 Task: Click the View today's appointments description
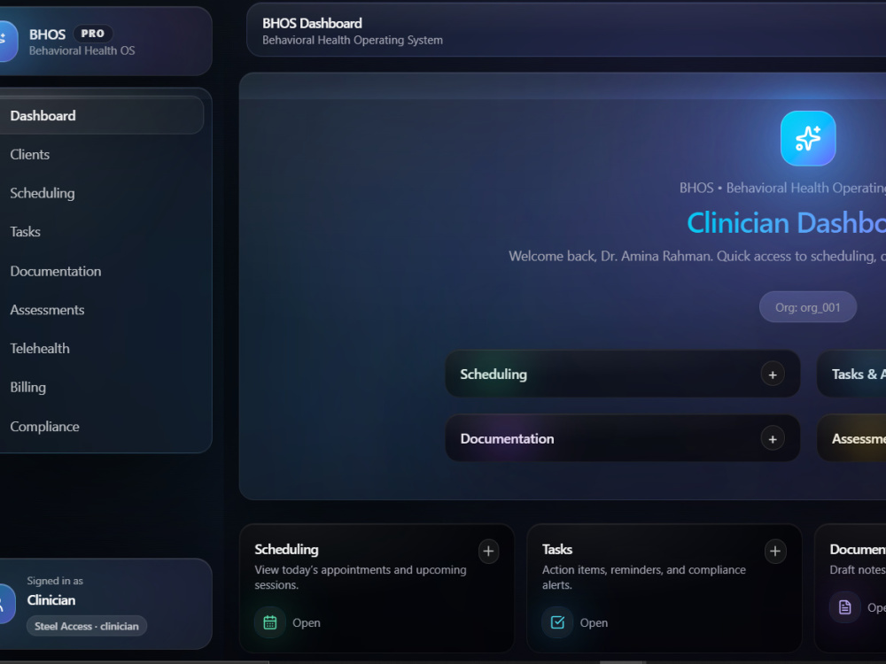[361, 577]
